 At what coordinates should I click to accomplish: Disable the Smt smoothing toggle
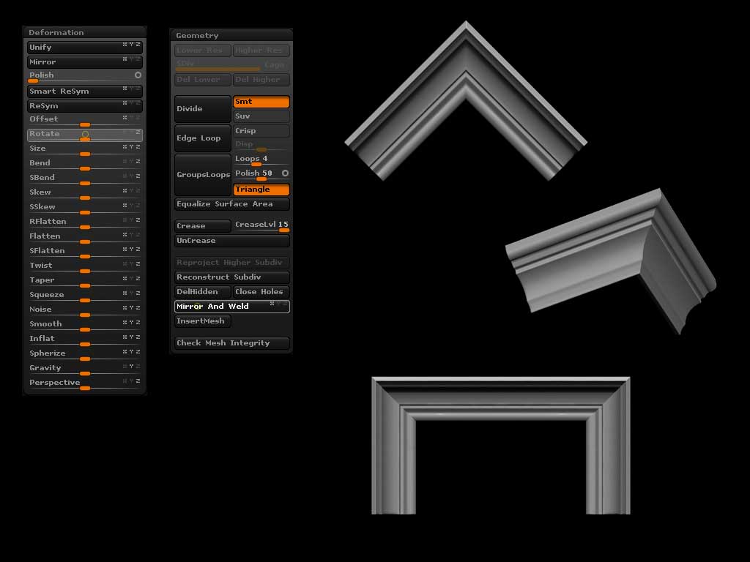pyautogui.click(x=261, y=102)
